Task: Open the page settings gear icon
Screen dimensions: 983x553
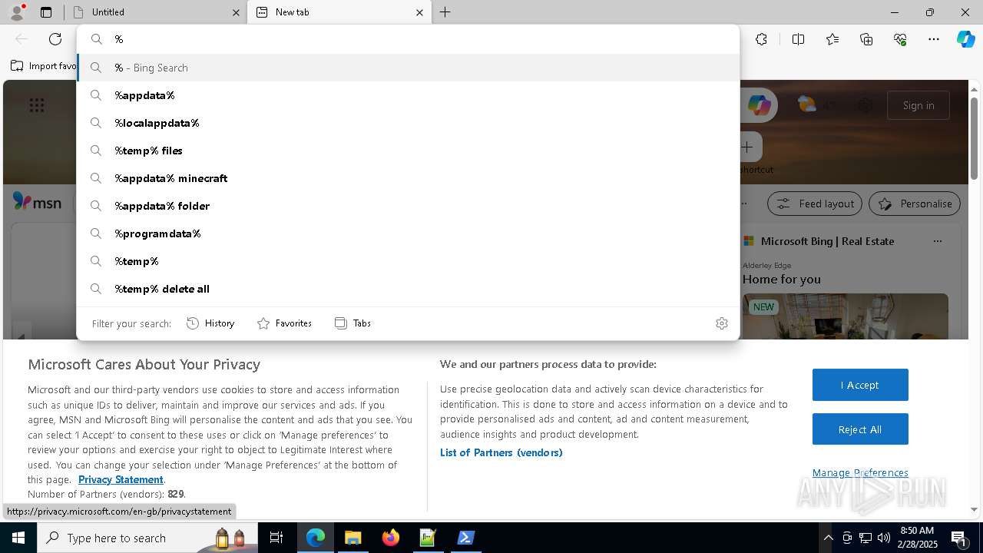Action: tap(866, 105)
